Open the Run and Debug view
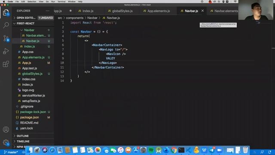 pos(6,51)
